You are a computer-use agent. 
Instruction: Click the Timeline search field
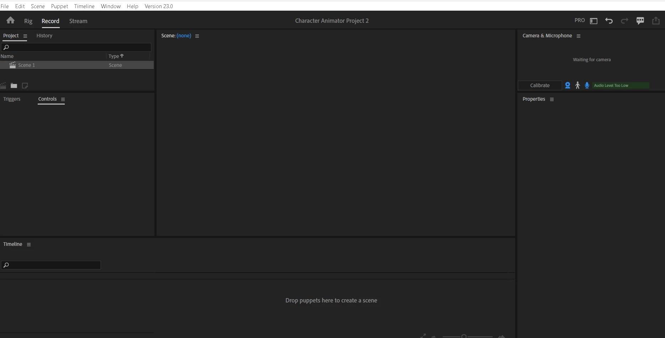tap(51, 265)
